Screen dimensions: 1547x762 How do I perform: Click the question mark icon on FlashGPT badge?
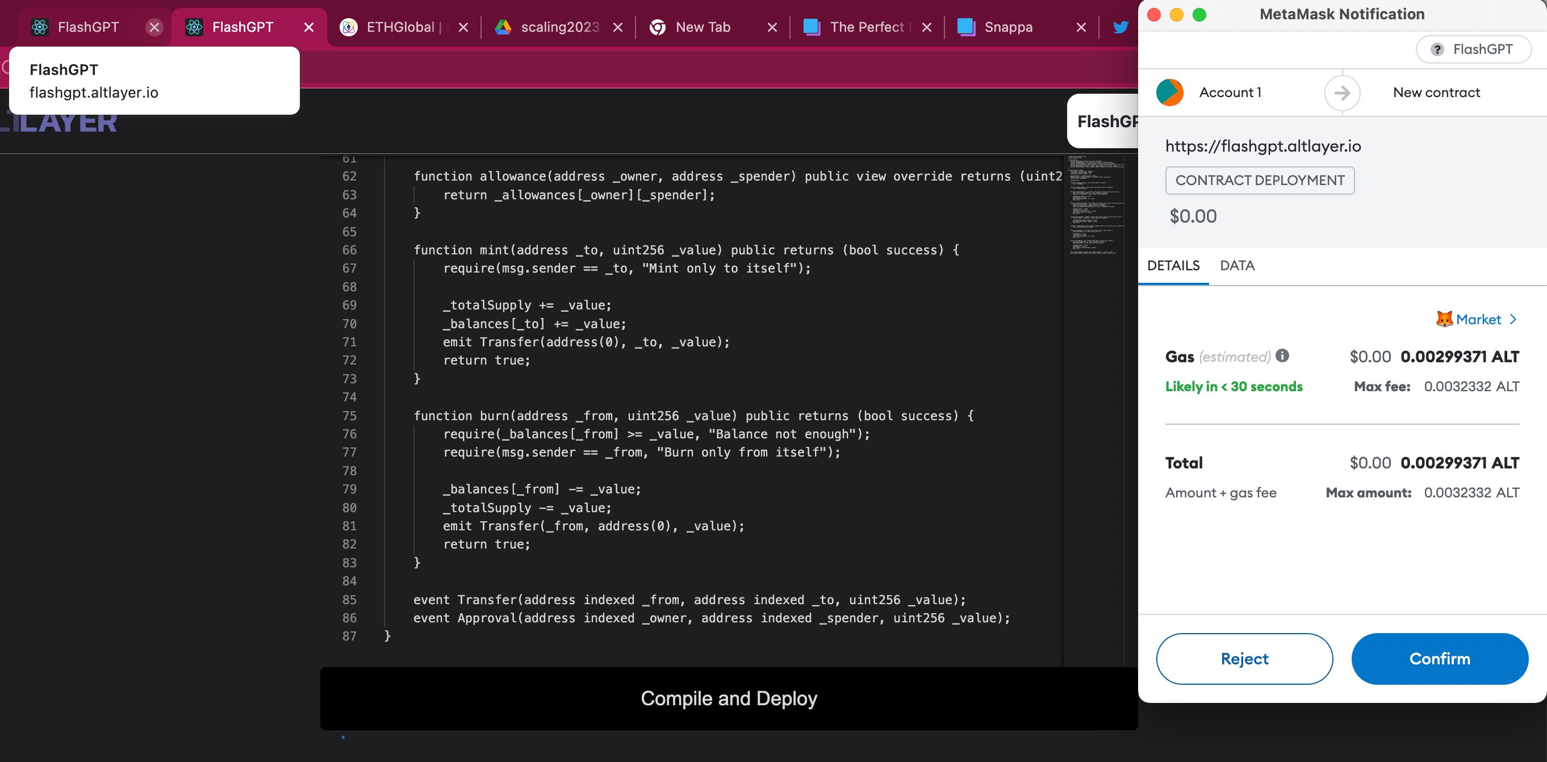(1436, 49)
